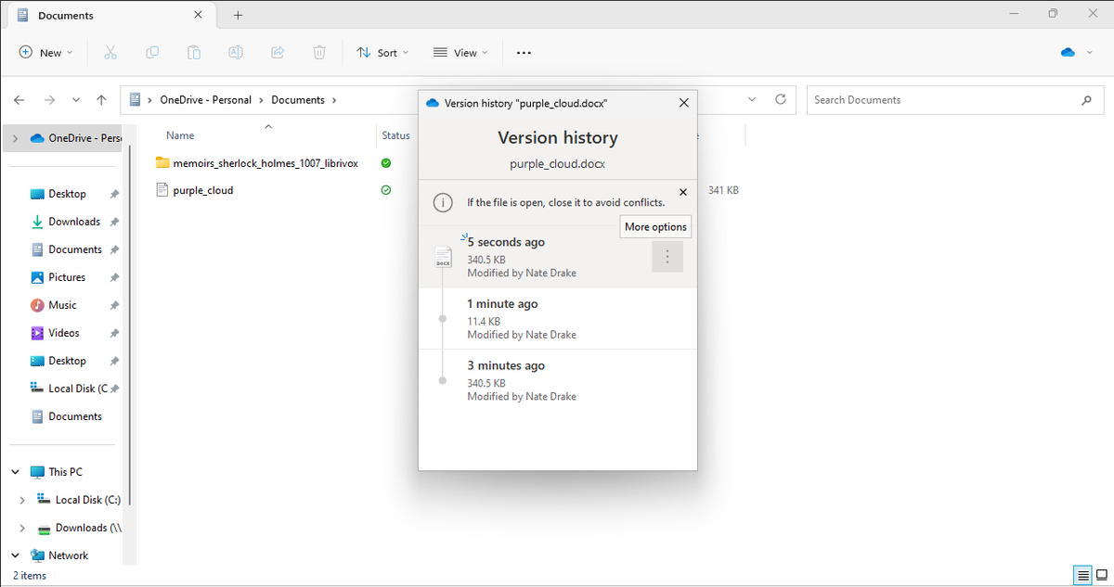Open the Sort dropdown
1114x587 pixels.
coord(382,52)
